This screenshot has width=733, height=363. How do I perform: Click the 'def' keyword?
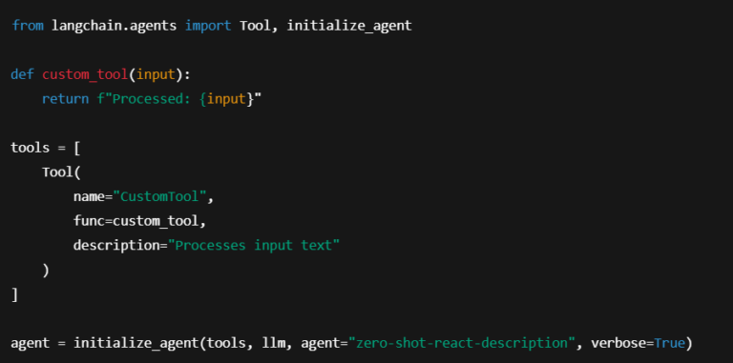[x=23, y=74]
